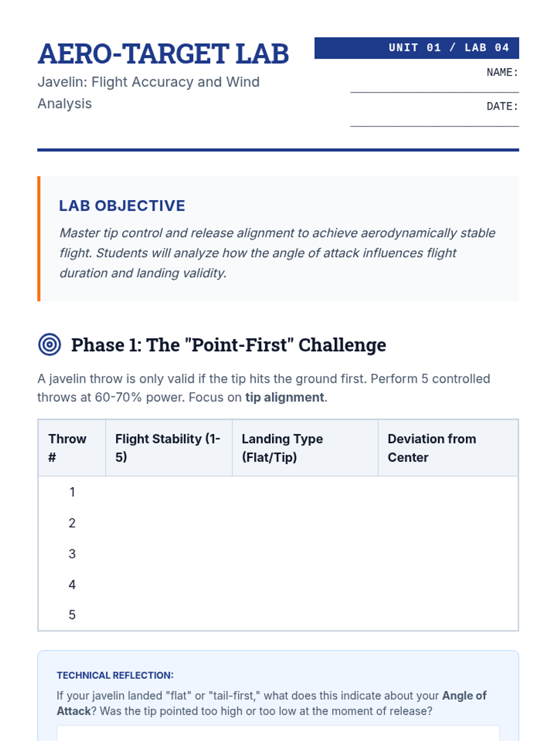Screen dimensions: 556x741
Task: Click Landing Type cell for throw 5
Action: 305,615
